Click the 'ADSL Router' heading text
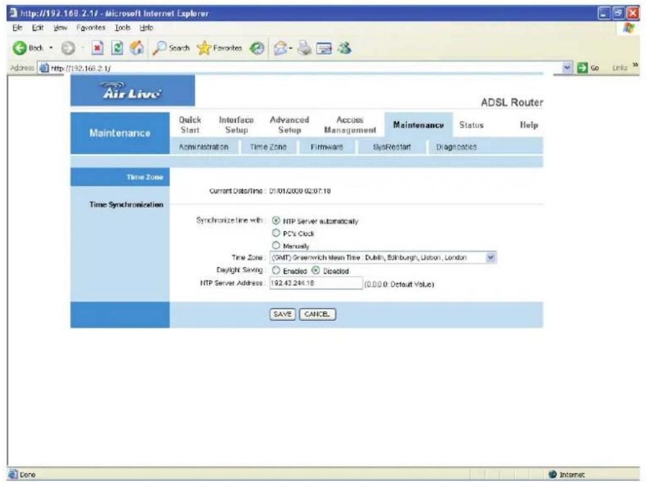This screenshot has height=482, width=646. coord(512,102)
